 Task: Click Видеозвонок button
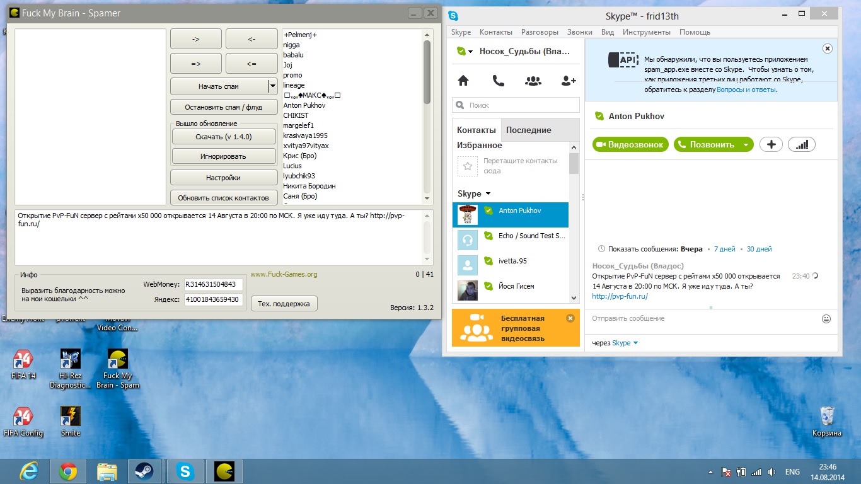coord(630,144)
